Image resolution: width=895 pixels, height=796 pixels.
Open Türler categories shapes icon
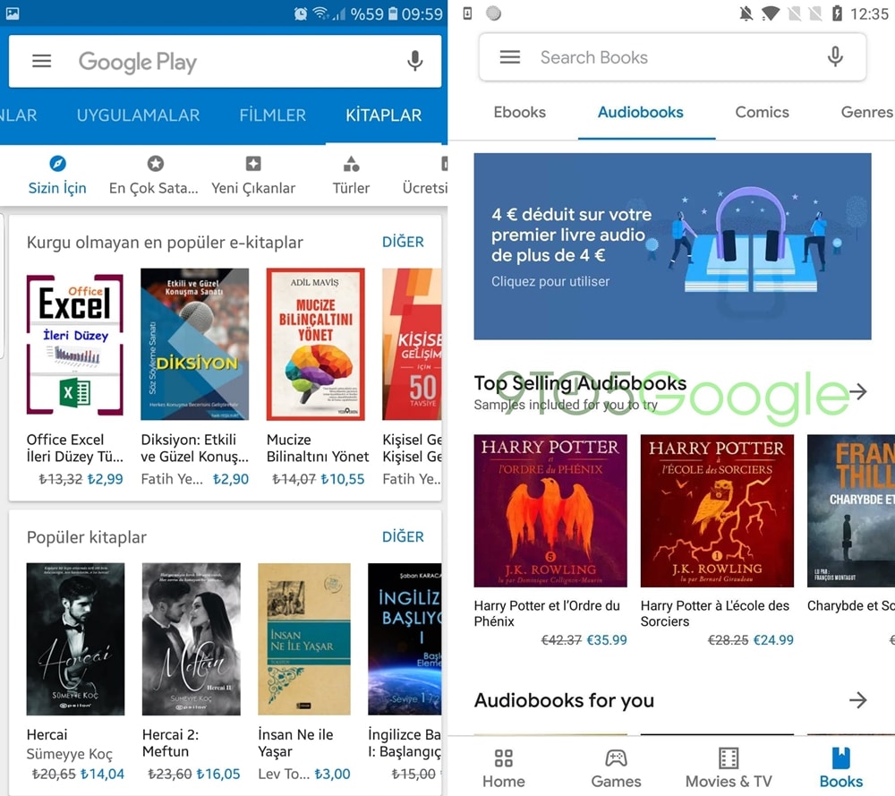coord(351,164)
